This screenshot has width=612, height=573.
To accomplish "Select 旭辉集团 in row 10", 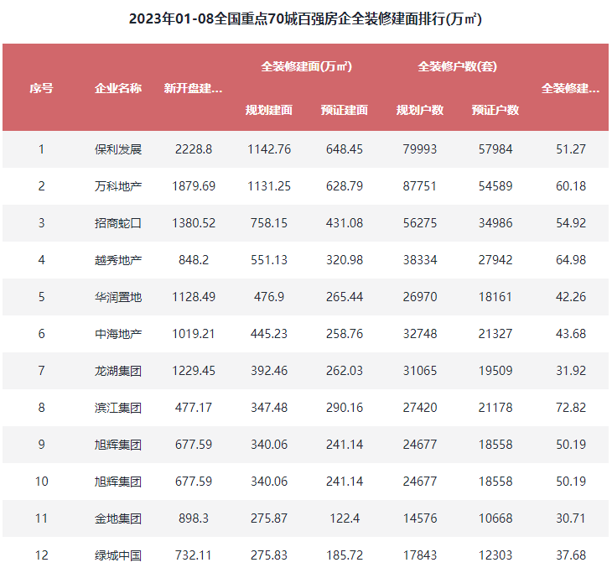I will pyautogui.click(x=118, y=482).
